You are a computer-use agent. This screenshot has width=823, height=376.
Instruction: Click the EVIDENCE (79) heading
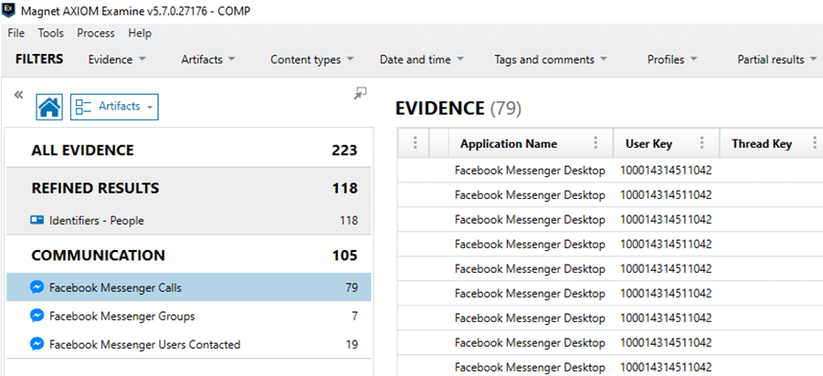(x=459, y=108)
